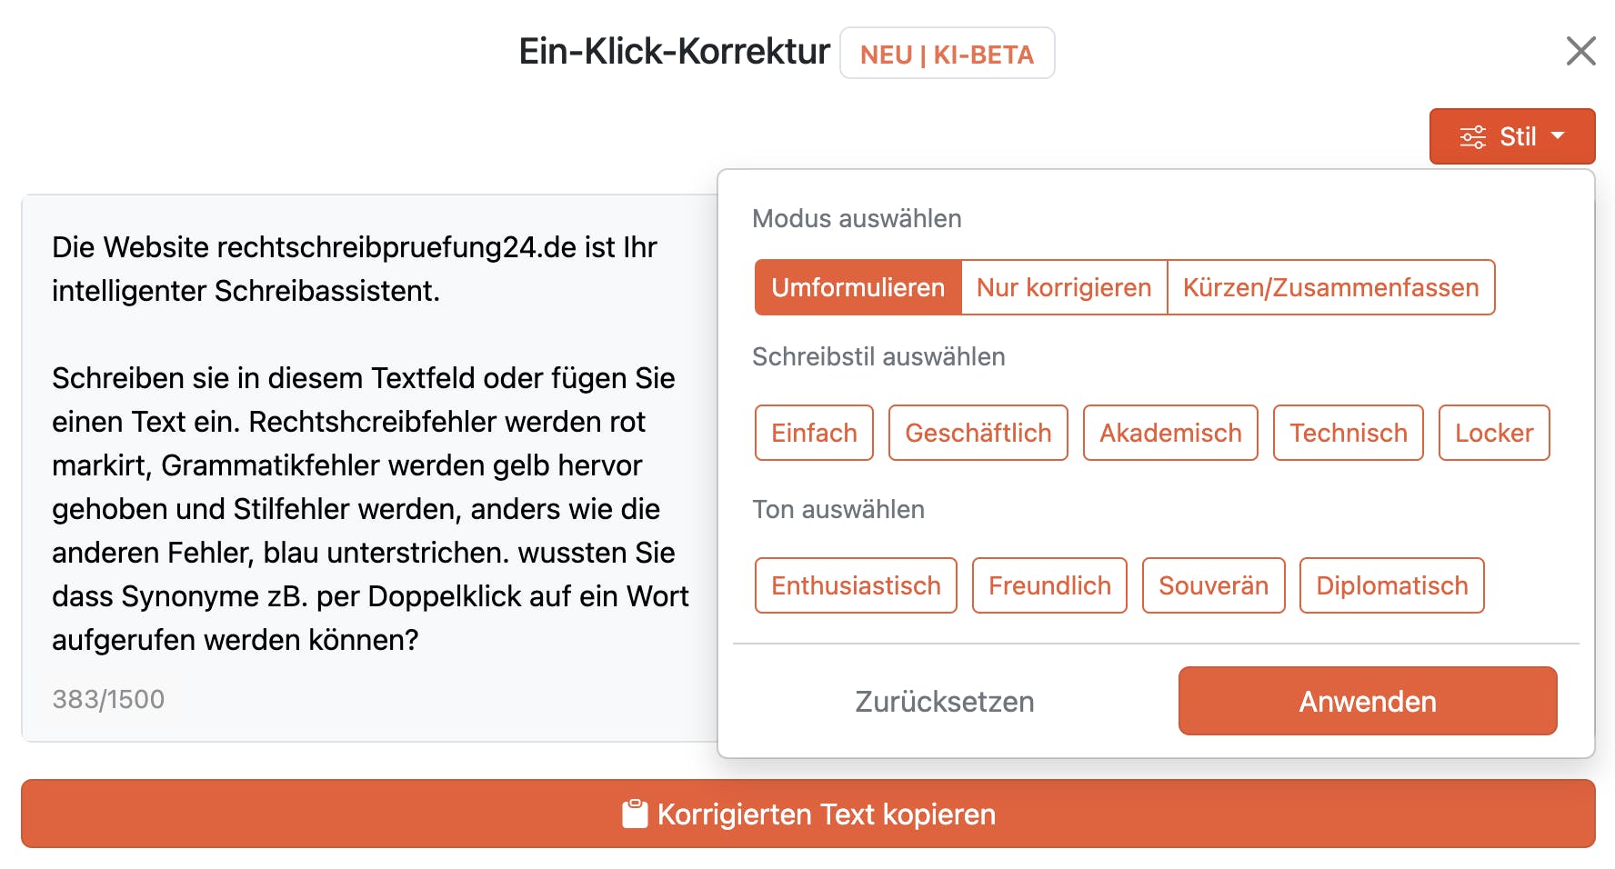Choose the Locker writing style
The width and height of the screenshot is (1615, 869).
click(x=1494, y=433)
